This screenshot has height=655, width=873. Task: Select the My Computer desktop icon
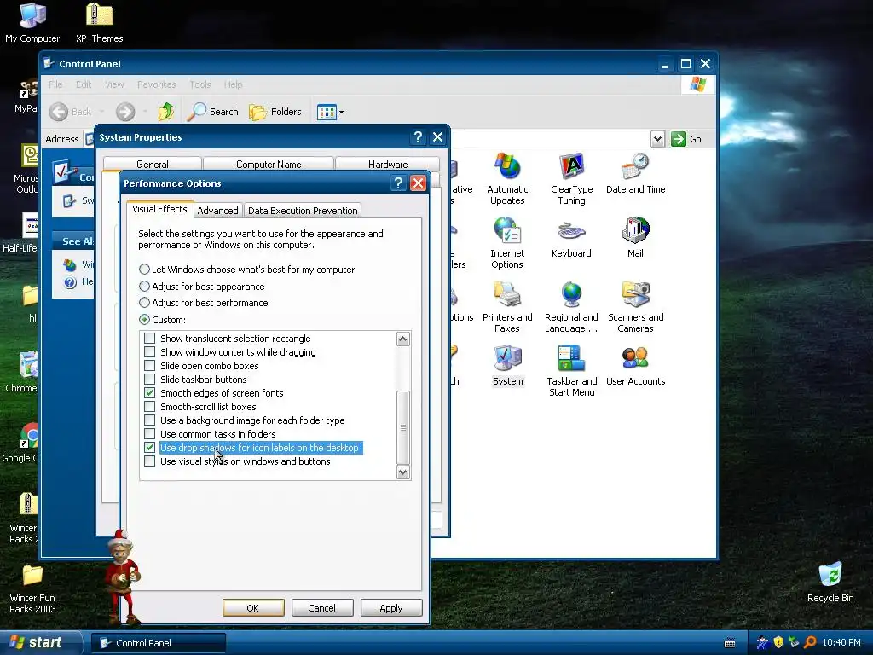[x=32, y=23]
